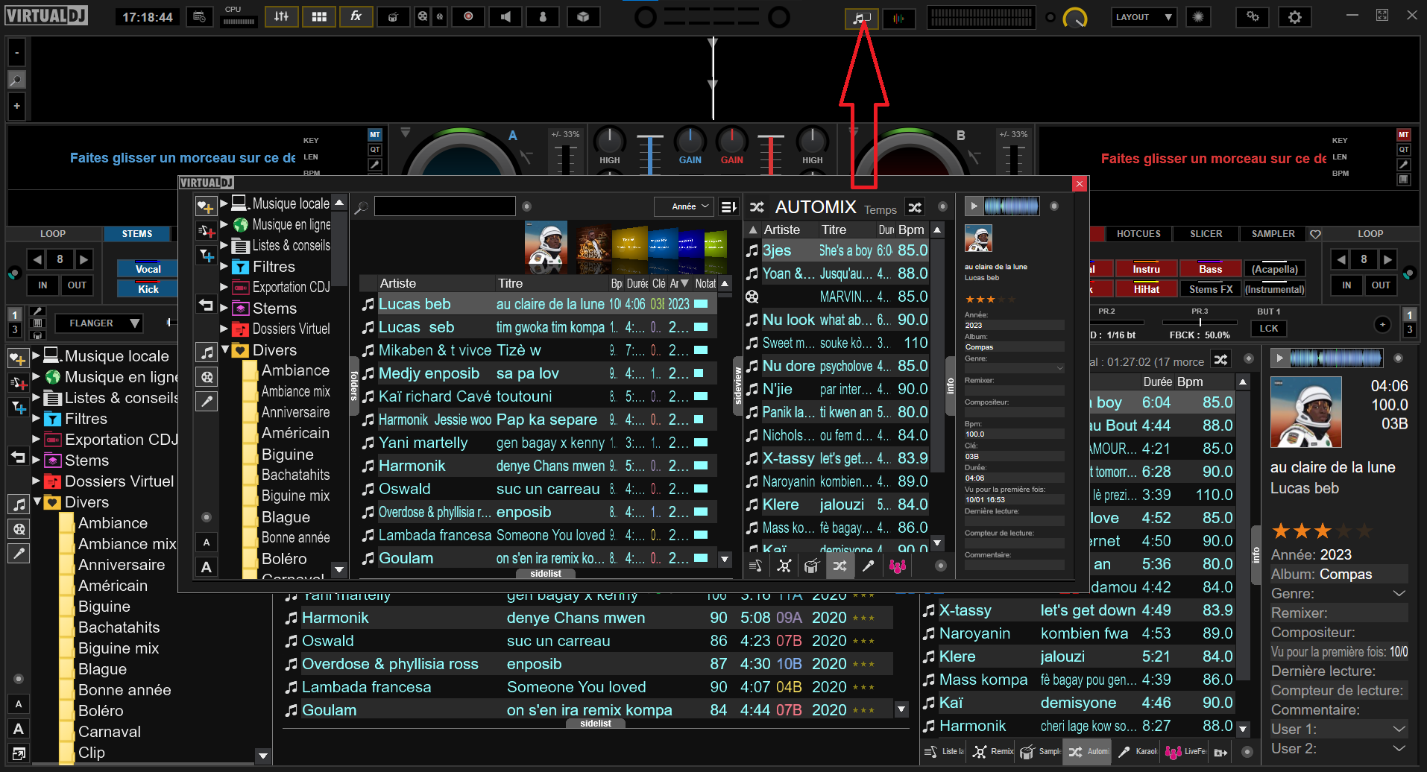Open the Année sort dropdown in floating window
The image size is (1427, 772).
[684, 206]
